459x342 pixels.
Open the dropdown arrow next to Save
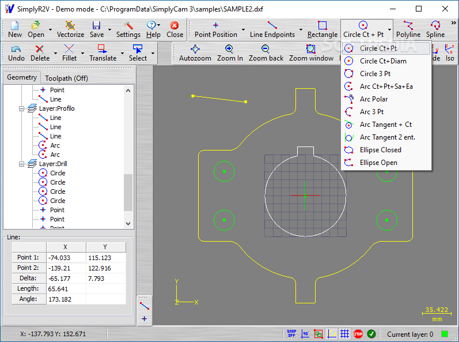109,29
